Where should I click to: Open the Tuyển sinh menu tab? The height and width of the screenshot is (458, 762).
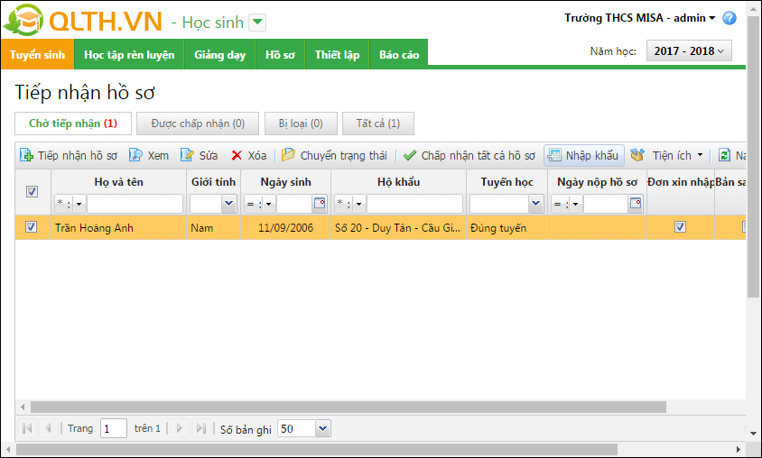tap(37, 54)
